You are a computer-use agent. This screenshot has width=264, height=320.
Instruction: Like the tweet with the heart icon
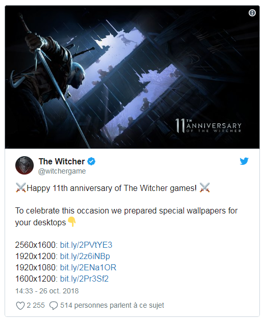(x=20, y=306)
